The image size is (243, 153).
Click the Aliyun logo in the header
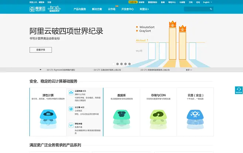(37, 9)
